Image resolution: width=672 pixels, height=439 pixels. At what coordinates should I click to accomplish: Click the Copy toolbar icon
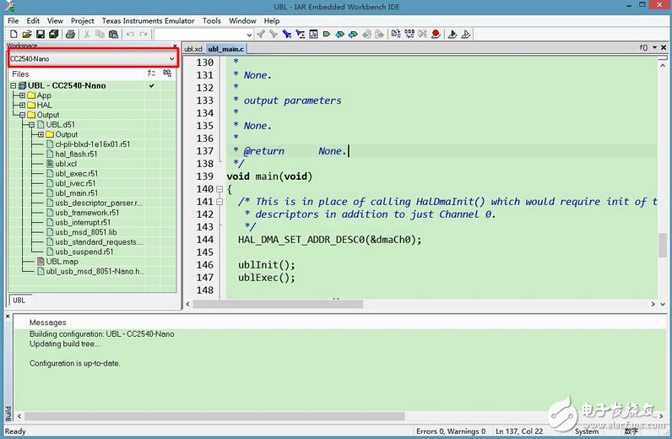tap(100, 35)
